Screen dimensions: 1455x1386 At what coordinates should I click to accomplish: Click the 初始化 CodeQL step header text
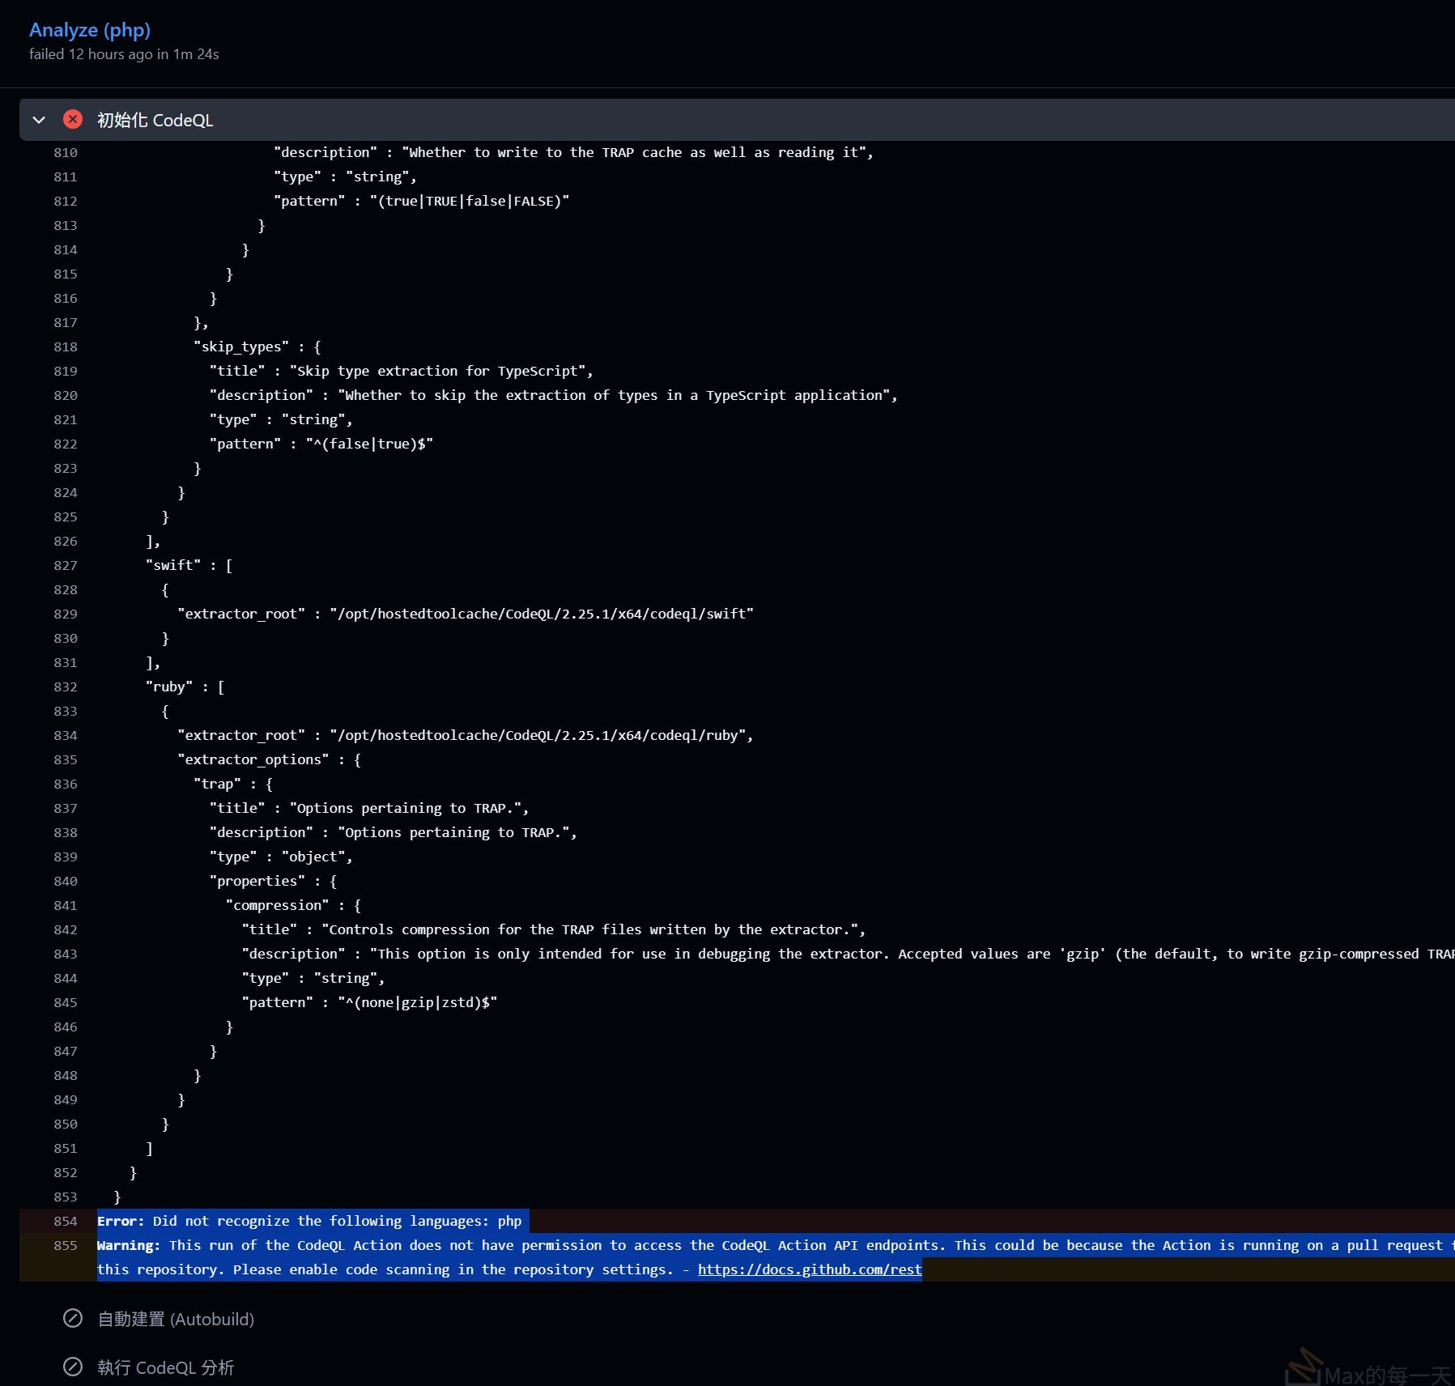click(x=155, y=120)
